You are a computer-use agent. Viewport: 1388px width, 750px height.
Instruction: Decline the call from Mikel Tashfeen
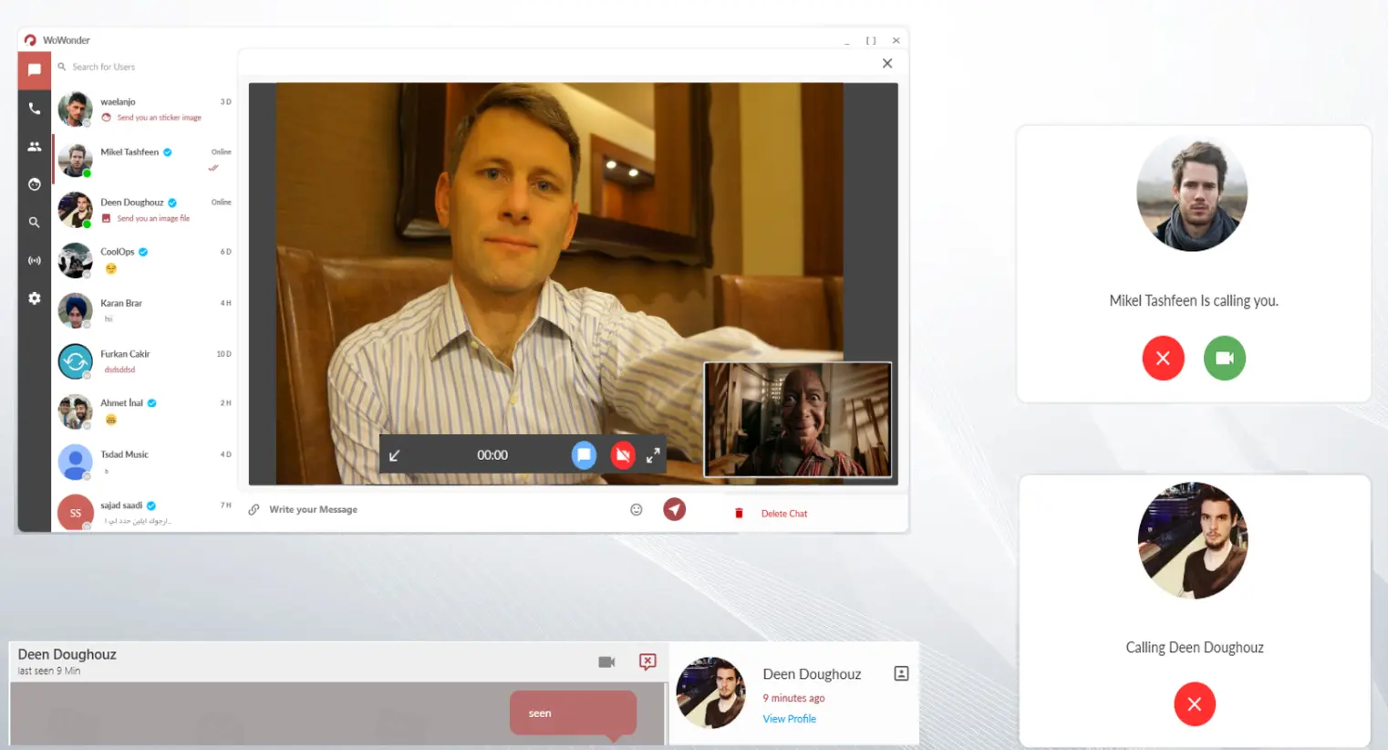point(1163,358)
